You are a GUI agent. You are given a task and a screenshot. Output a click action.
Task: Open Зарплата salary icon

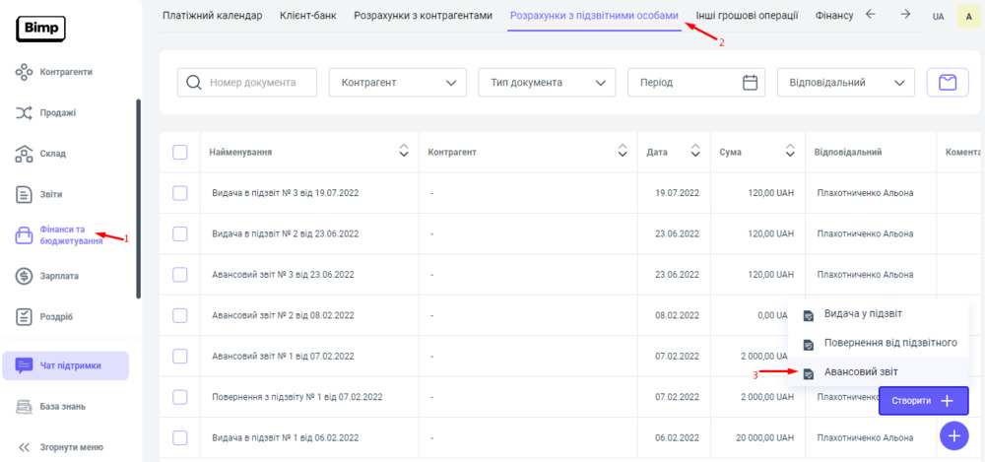(x=26, y=276)
